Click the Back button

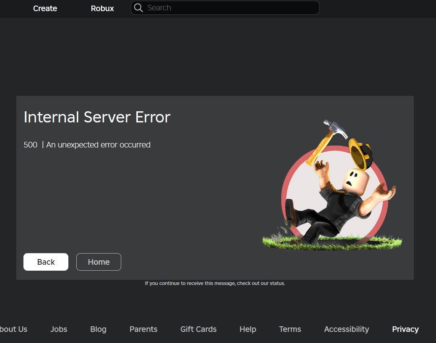[x=46, y=262]
